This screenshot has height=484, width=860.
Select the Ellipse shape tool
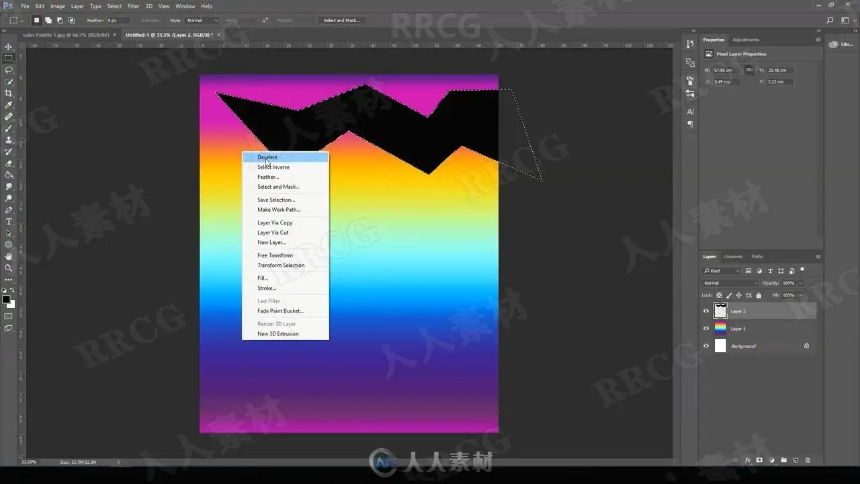pos(9,245)
